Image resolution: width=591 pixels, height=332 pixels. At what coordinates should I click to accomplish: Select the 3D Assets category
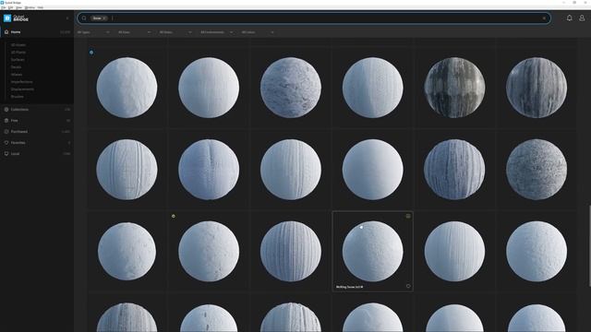(18, 45)
